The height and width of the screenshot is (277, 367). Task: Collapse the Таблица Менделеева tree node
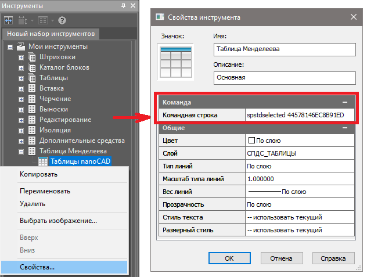click(21, 151)
